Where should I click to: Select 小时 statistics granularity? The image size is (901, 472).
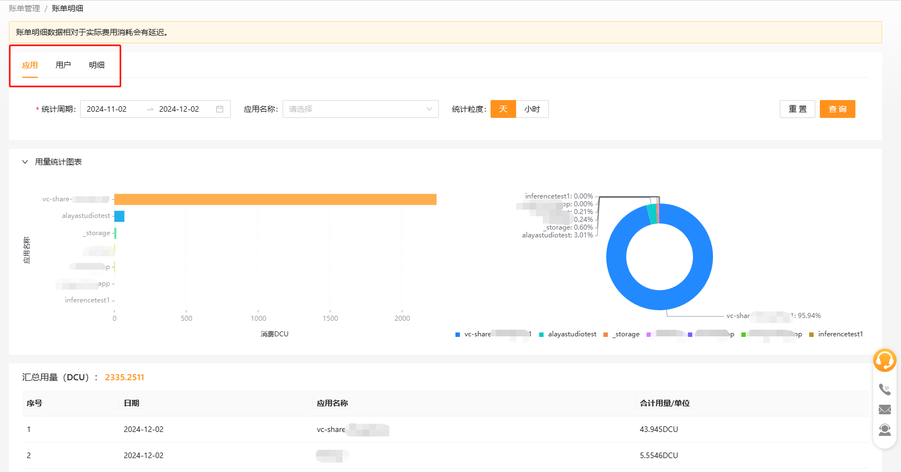[x=532, y=109]
